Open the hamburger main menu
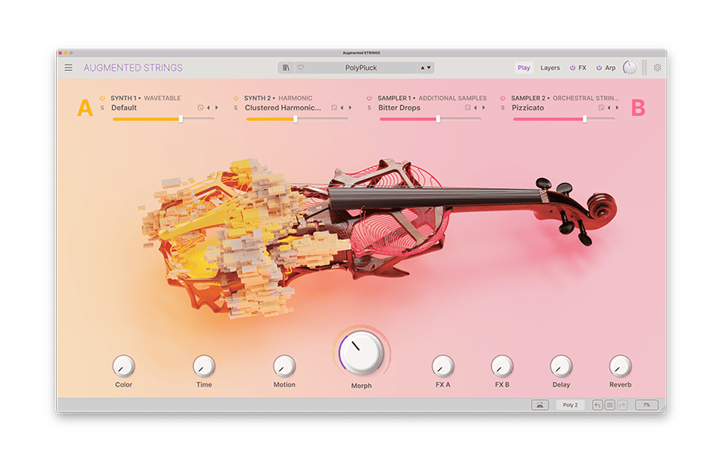725x466 pixels. (x=69, y=68)
